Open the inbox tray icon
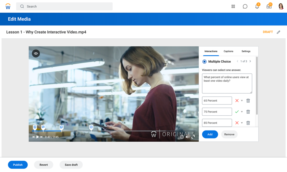The width and height of the screenshot is (287, 172). click(x=269, y=6)
